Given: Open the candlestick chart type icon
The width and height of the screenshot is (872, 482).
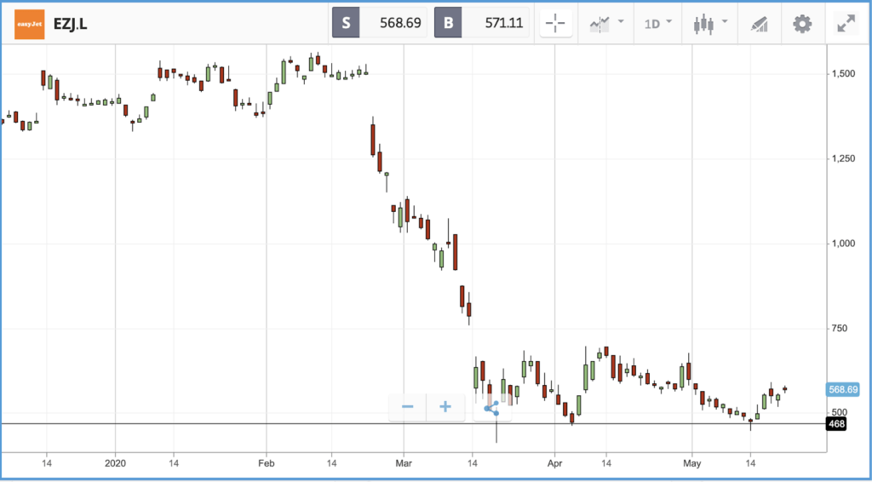Looking at the screenshot, I should coord(704,24).
